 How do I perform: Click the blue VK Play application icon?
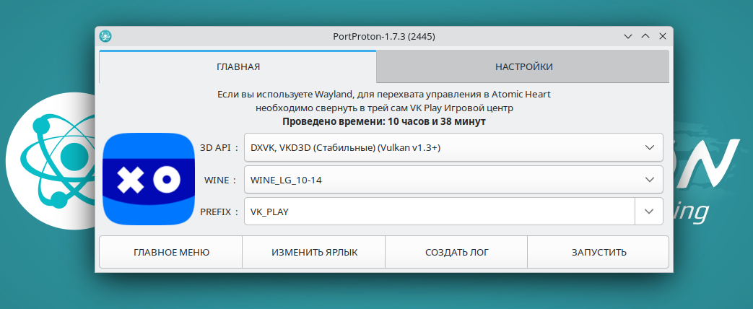pos(149,178)
